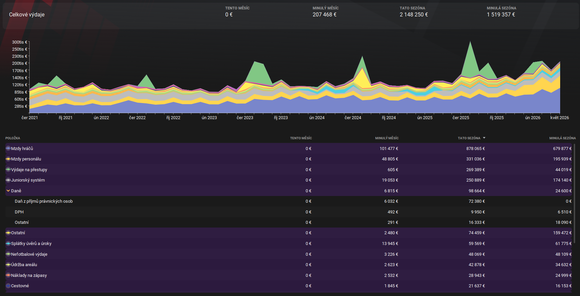This screenshot has height=296, width=580.
Task: Toggle the Výdaje na přestupy series icon
Action: coord(8,169)
